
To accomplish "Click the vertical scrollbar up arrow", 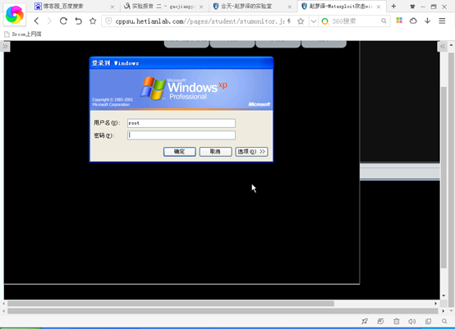I will pyautogui.click(x=451, y=45).
